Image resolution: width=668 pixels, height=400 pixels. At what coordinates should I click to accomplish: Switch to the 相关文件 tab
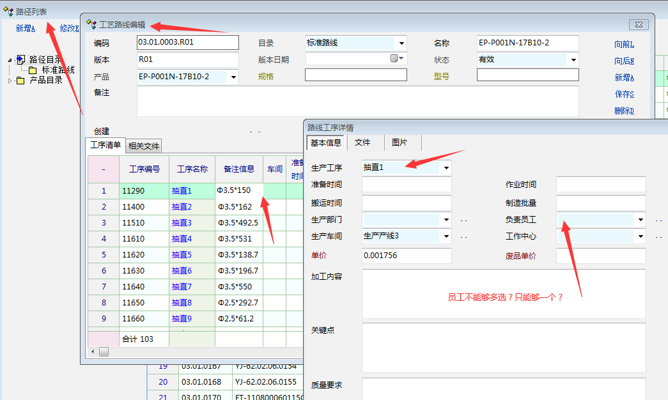tap(144, 146)
